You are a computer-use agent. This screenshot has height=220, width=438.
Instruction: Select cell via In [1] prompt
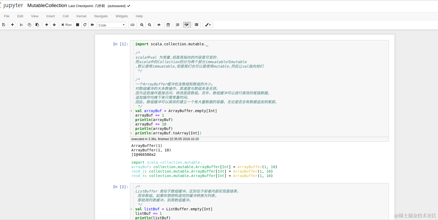tap(121, 44)
